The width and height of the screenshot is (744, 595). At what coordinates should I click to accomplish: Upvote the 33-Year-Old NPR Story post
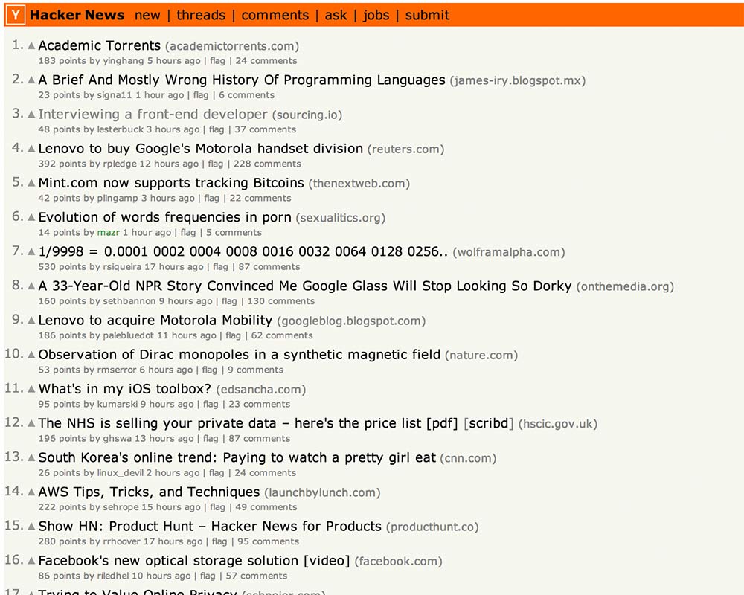pos(31,286)
